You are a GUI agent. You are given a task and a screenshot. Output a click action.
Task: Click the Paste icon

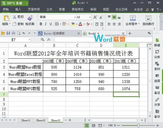(x=6, y=18)
